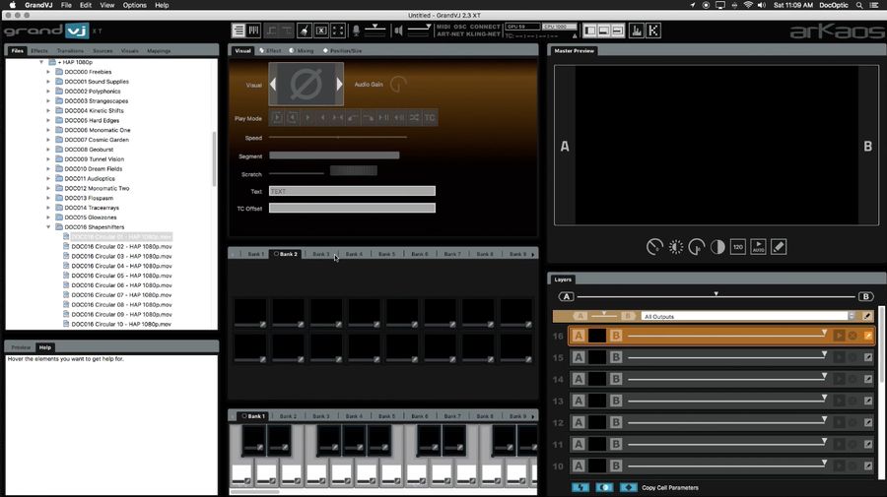Open the Options menu
This screenshot has height=497, width=887.
click(135, 5)
